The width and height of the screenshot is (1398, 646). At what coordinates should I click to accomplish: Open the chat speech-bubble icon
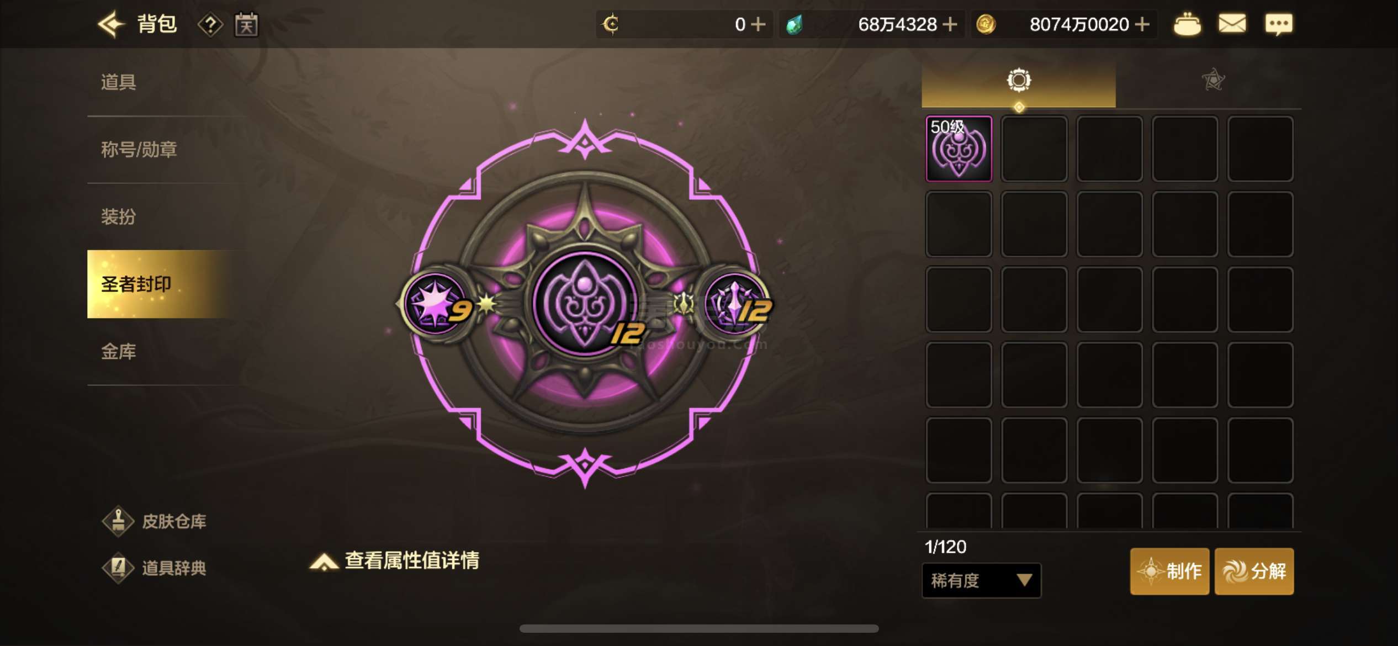pyautogui.click(x=1278, y=24)
